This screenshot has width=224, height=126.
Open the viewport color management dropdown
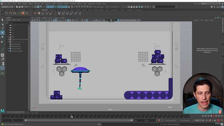(130, 20)
